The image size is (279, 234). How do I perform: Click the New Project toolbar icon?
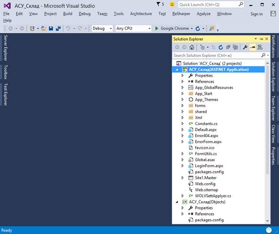click(32, 28)
